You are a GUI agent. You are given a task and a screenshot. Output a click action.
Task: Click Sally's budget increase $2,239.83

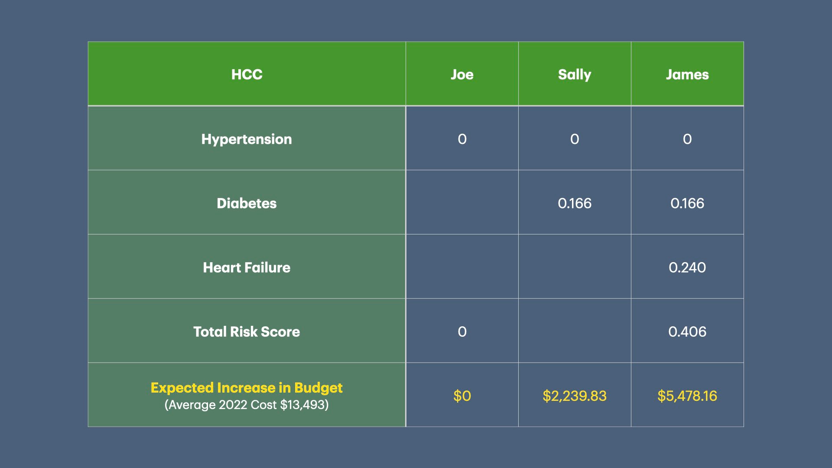[575, 396]
